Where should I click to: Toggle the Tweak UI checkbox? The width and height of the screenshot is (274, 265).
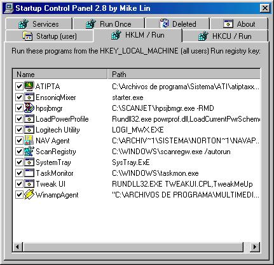tap(19, 183)
